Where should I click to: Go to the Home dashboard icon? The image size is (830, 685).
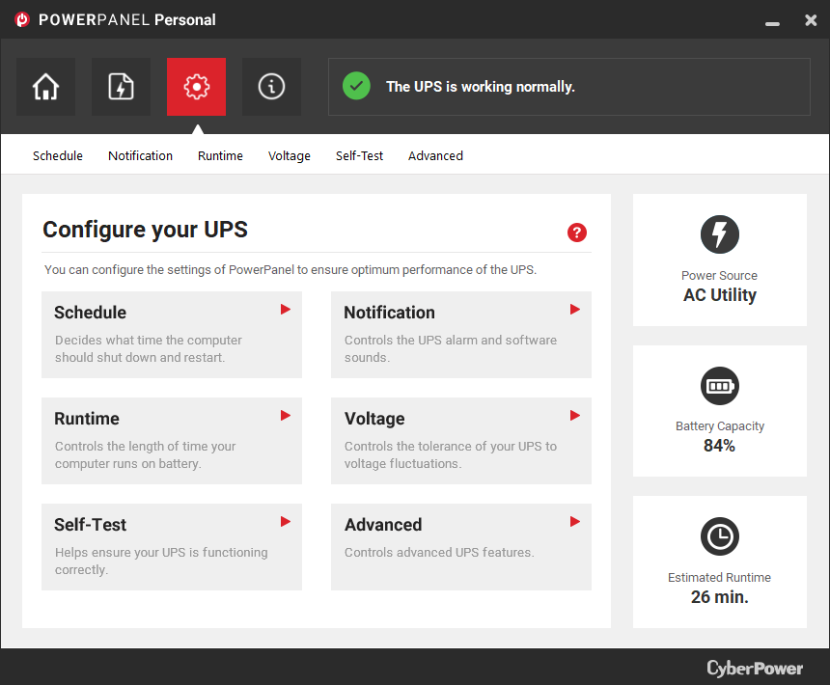tap(45, 87)
